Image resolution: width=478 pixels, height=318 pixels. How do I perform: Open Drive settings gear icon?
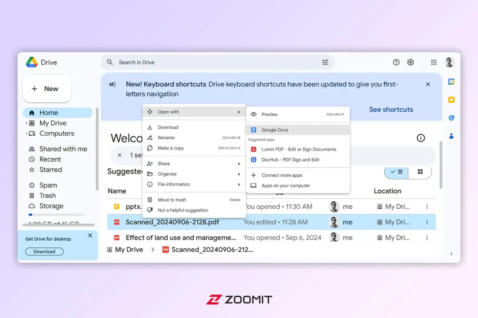(x=411, y=62)
